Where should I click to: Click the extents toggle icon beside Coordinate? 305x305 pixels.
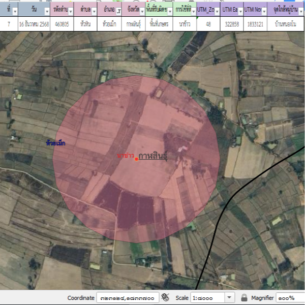pyautogui.click(x=165, y=297)
